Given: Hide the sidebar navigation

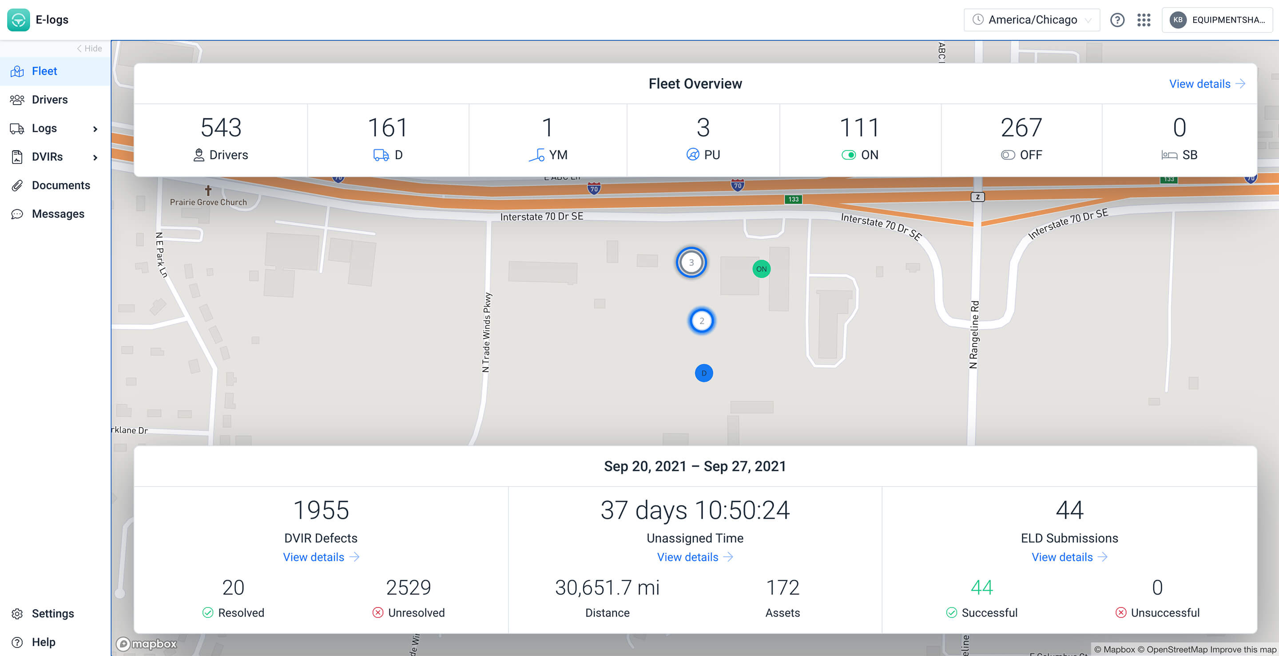Looking at the screenshot, I should tap(89, 49).
